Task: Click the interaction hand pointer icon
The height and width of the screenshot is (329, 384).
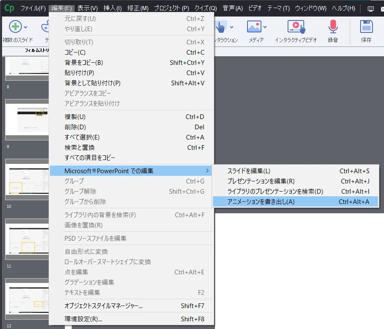Action: coord(220,27)
